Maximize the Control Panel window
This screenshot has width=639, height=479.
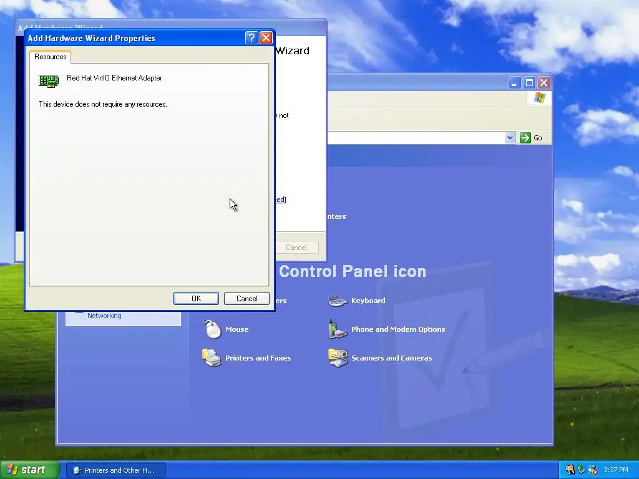529,83
